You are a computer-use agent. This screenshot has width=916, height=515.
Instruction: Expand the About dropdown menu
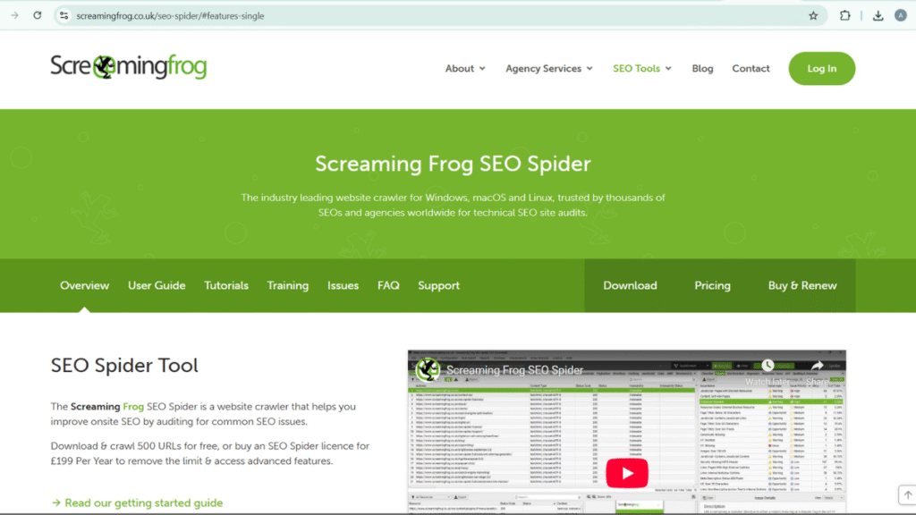pos(465,68)
